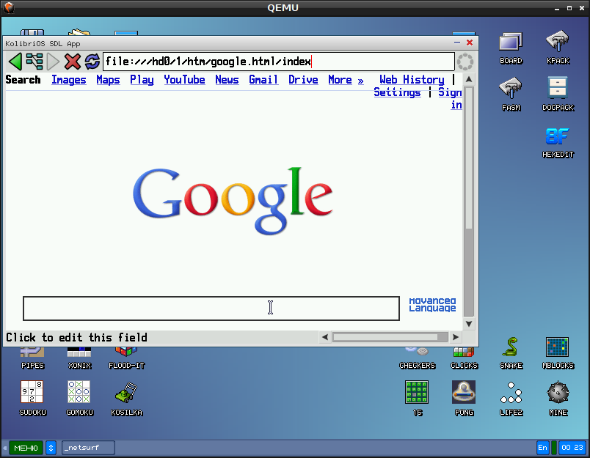Open the MEHЮ start menu
This screenshot has height=458, width=590.
click(26, 447)
